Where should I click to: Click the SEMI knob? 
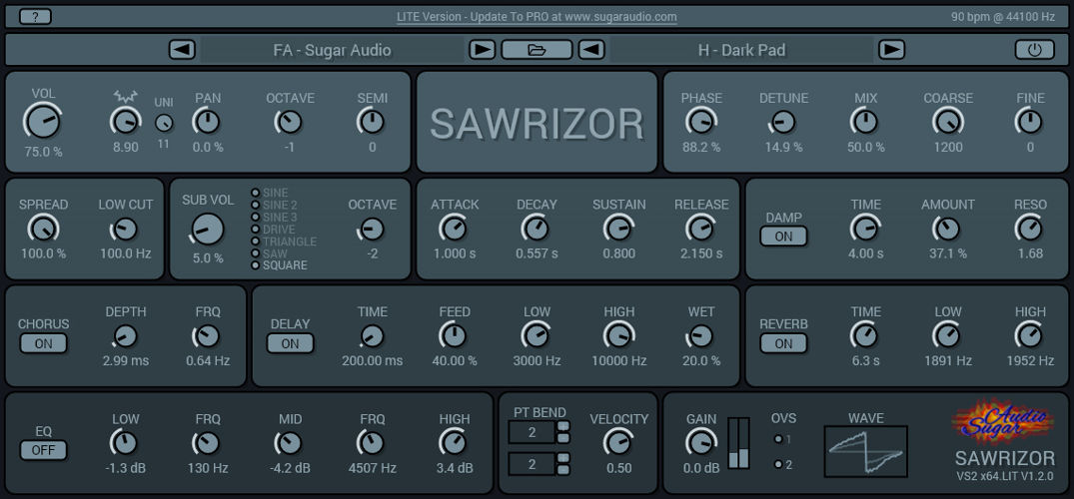pos(372,122)
